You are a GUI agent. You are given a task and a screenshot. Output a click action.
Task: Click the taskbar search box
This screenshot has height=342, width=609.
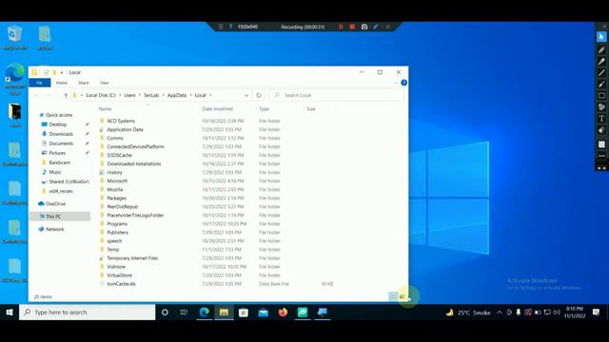coord(87,313)
